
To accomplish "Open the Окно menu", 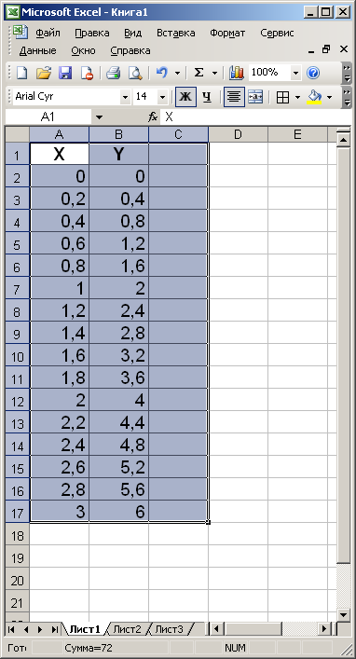I will [83, 51].
